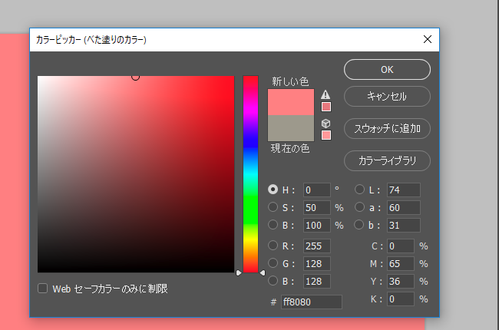This screenshot has width=499, height=330.
Task: Click the brightness field showing 100
Action: [316, 226]
